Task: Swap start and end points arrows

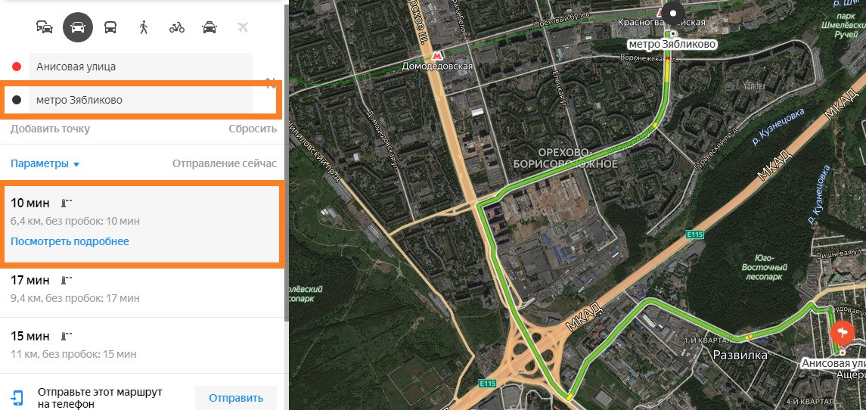Action: click(271, 83)
